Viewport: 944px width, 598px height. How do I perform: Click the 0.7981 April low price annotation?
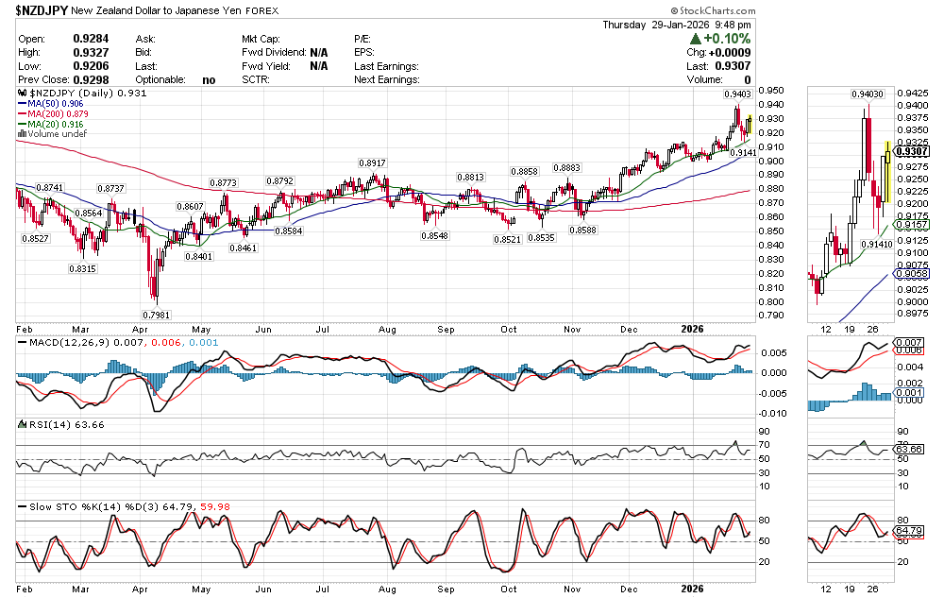pyautogui.click(x=156, y=315)
